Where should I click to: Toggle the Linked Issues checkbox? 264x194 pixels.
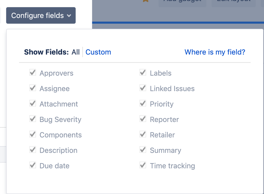[143, 88]
